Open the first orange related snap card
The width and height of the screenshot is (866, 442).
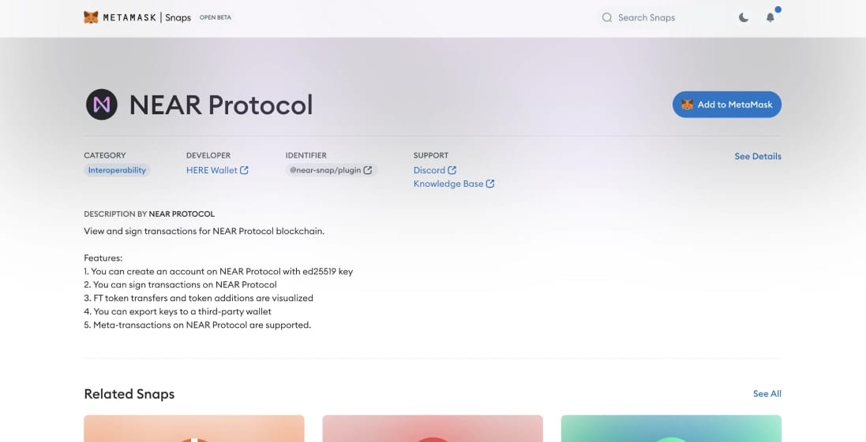194,429
